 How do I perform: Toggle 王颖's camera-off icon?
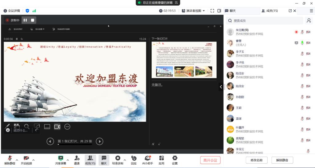pos(308,108)
